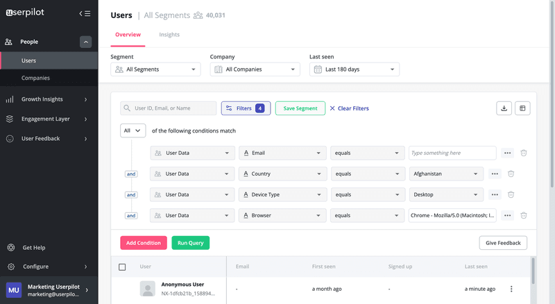This screenshot has width=555, height=304.
Task: Click the Userpilot logo
Action: 25,12
